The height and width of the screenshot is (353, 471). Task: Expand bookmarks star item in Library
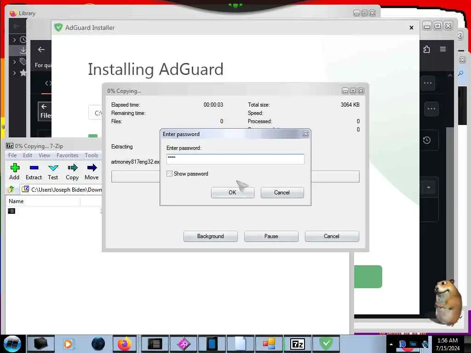tap(14, 73)
